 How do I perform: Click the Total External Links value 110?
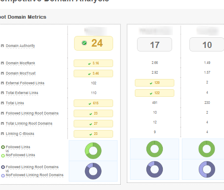pos(94,93)
